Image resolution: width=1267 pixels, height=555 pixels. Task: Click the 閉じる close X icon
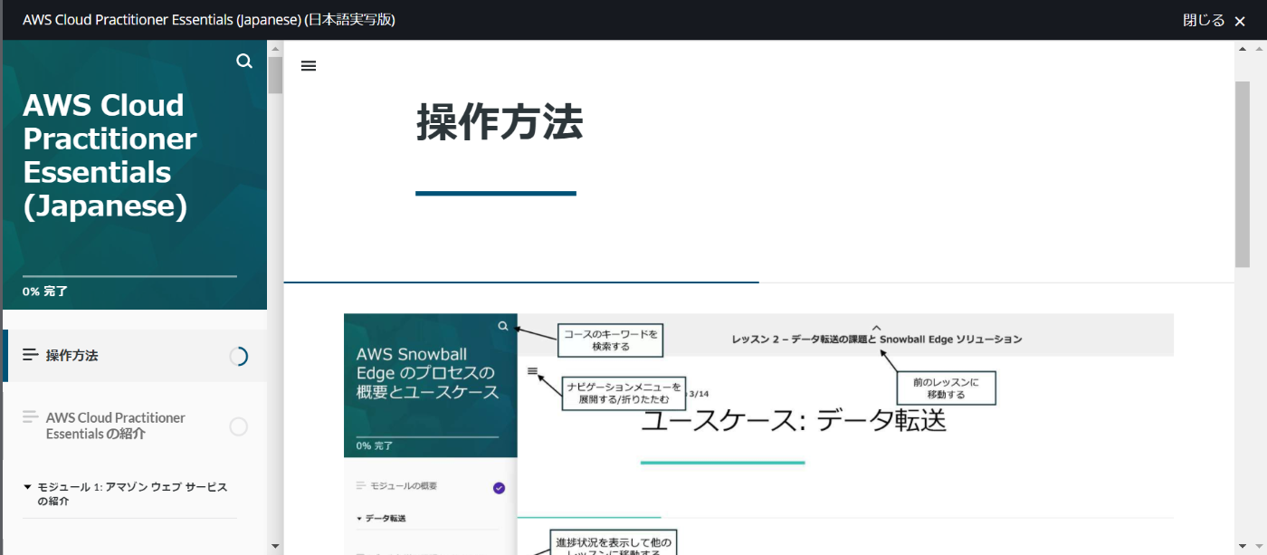[x=1240, y=21]
